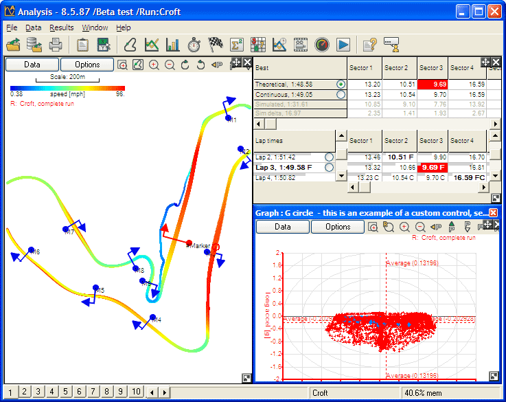Click the speedometer gauge toolbar icon
506x402 pixels.
point(322,45)
